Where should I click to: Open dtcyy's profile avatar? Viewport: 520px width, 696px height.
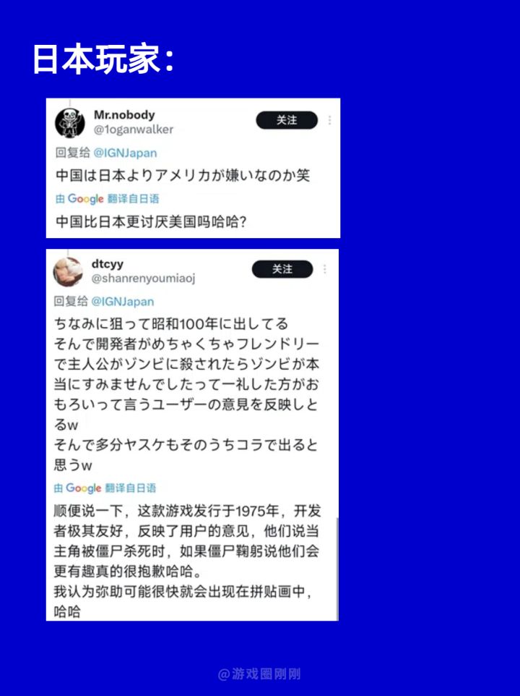coord(68,271)
